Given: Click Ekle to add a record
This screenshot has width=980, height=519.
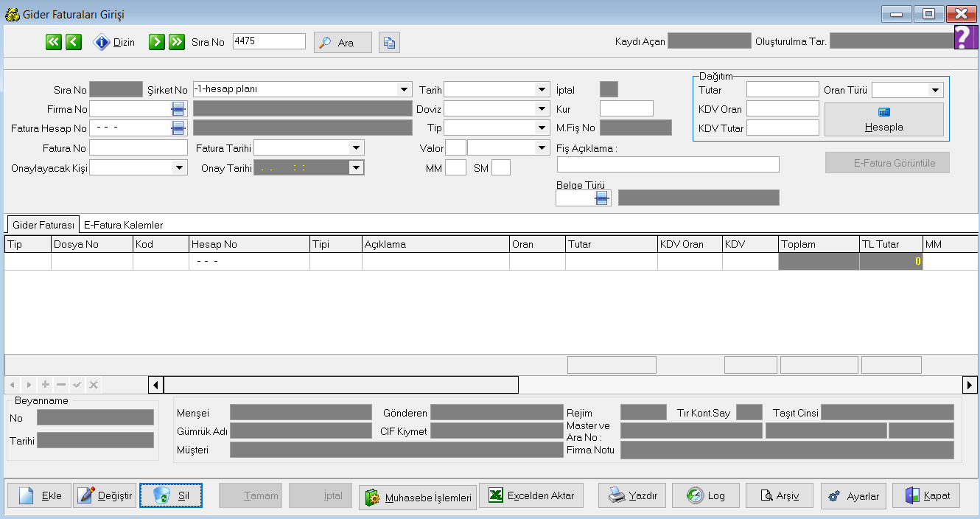Looking at the screenshot, I should pos(38,496).
